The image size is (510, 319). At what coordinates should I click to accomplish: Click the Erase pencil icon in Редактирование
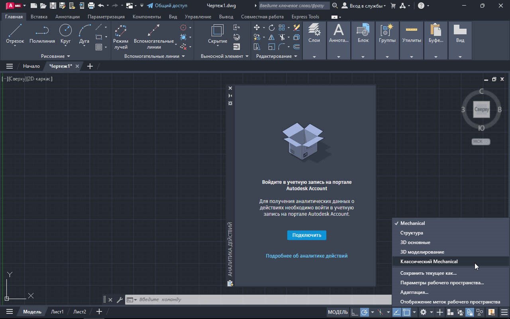click(296, 28)
